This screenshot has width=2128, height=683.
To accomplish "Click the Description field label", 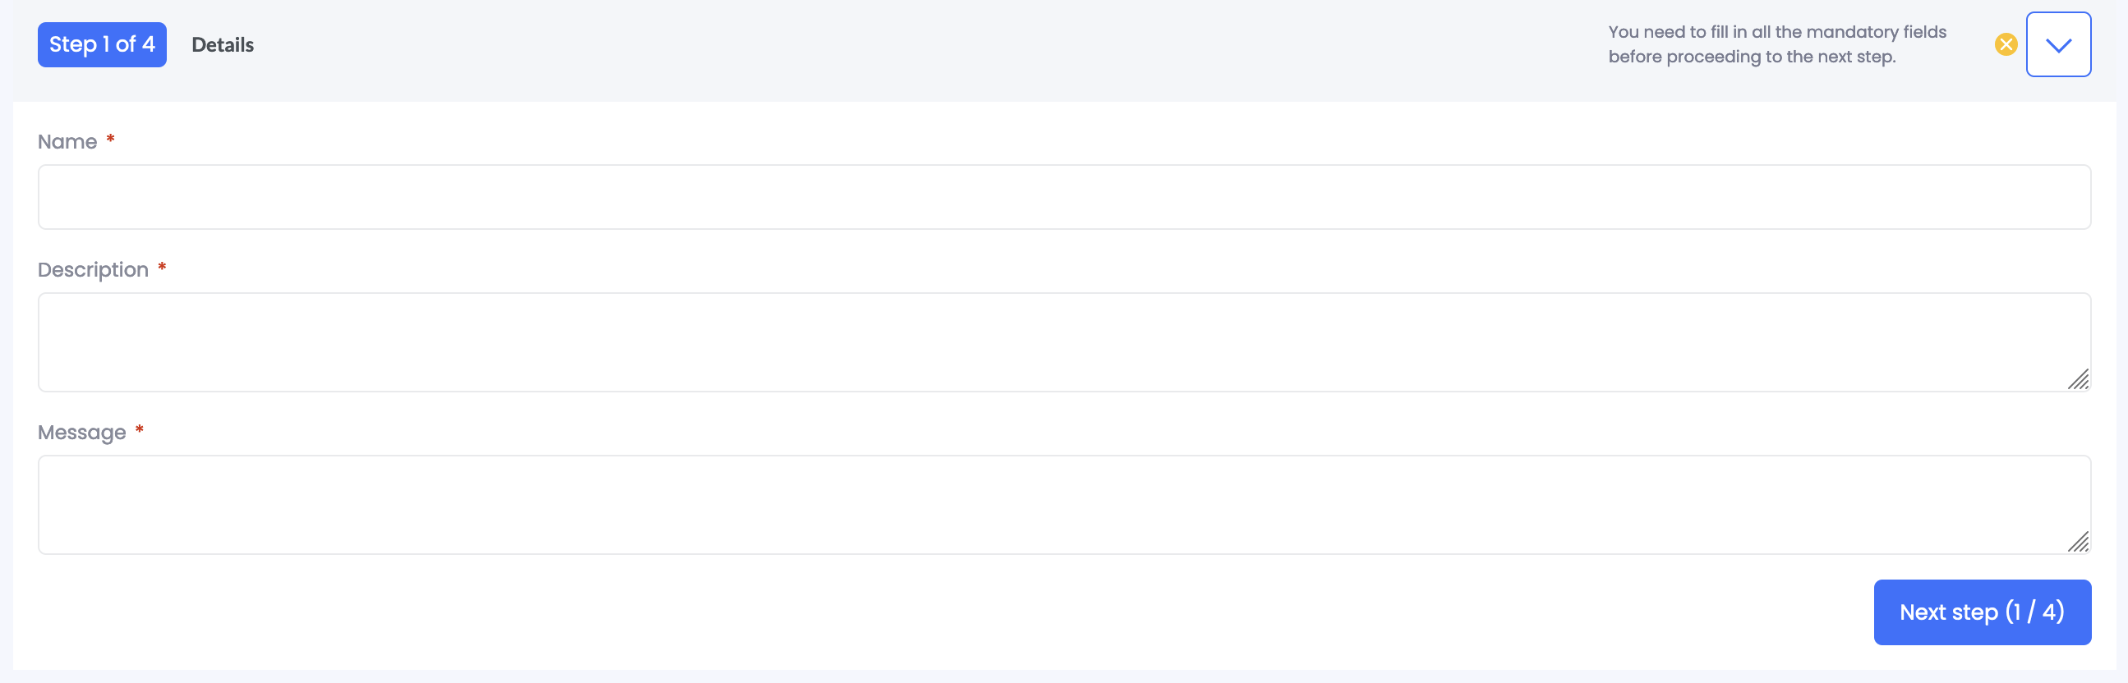I will pos(93,270).
